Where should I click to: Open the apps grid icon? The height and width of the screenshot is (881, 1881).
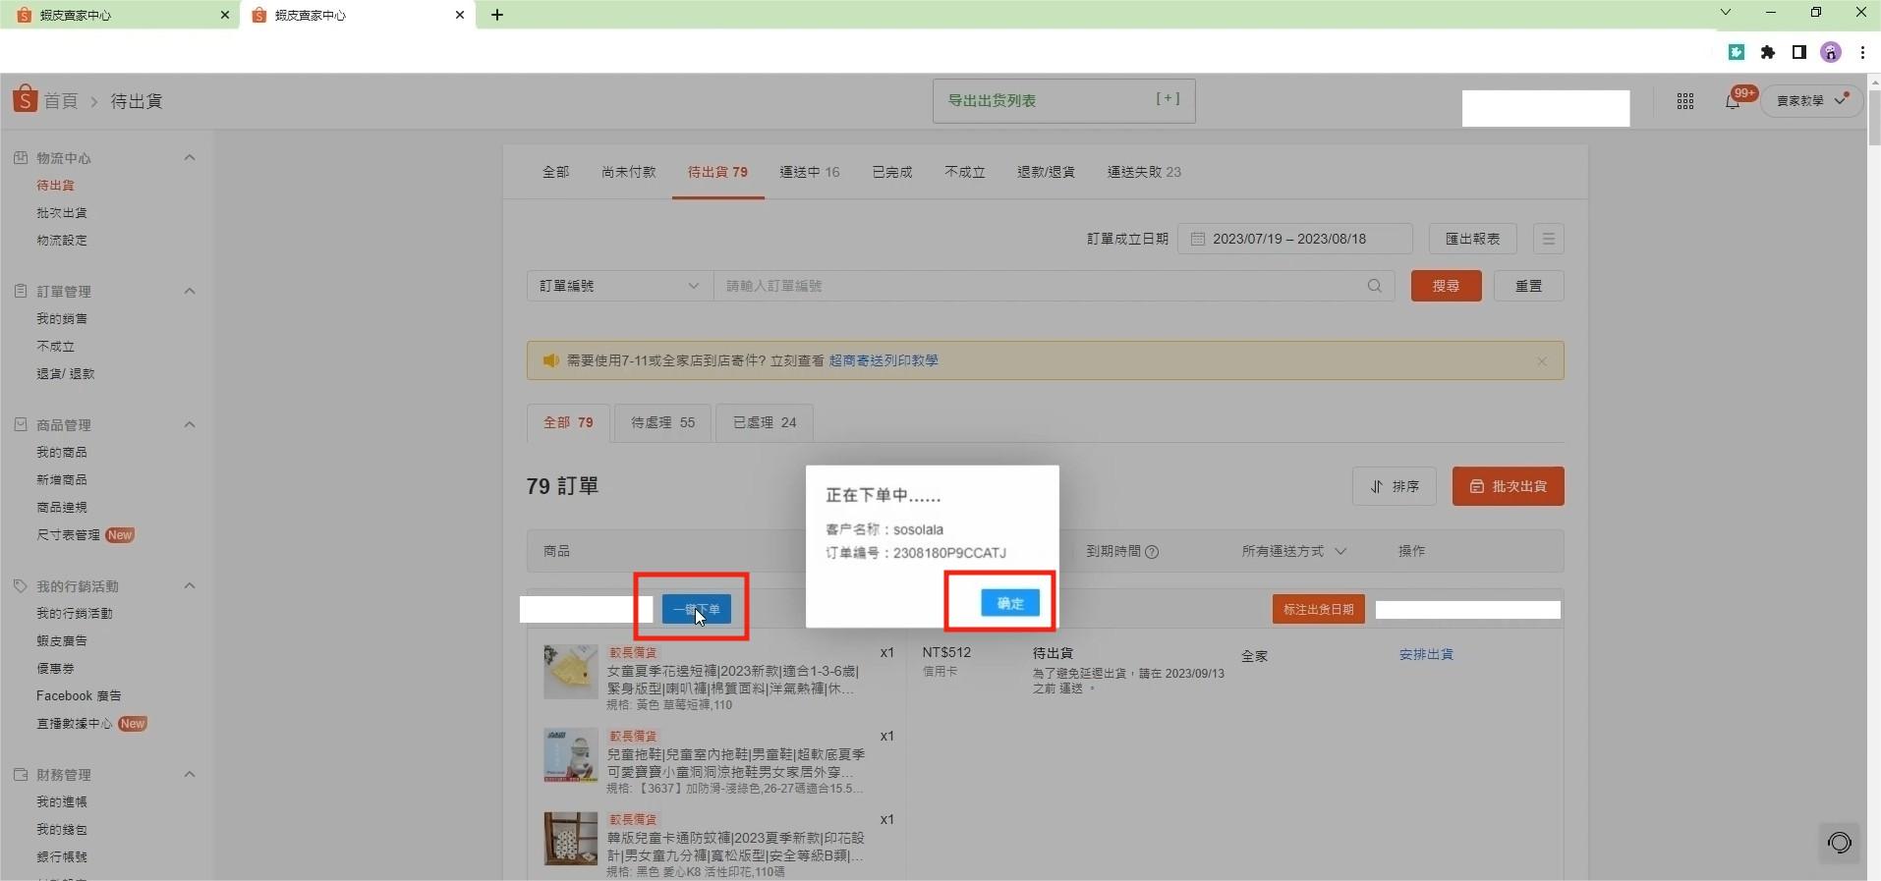1684,101
